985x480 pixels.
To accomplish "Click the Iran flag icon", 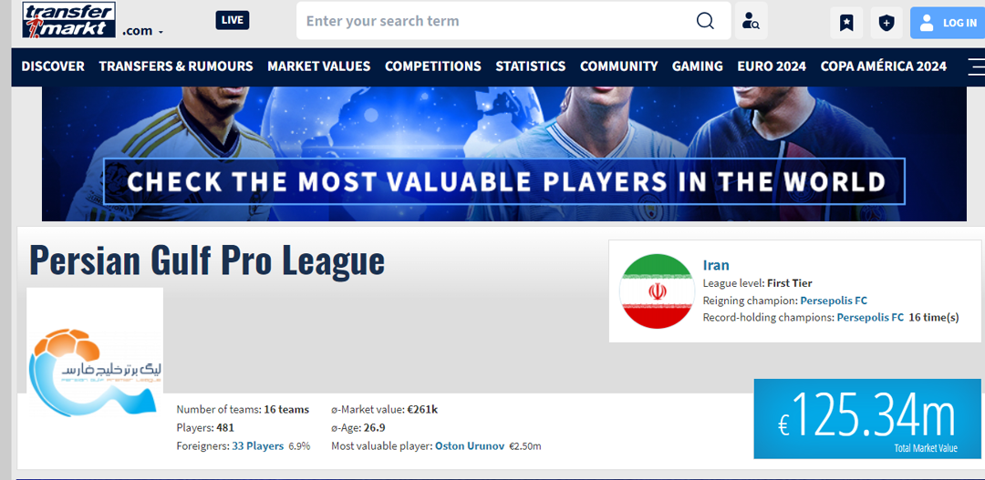I will pos(656,291).
